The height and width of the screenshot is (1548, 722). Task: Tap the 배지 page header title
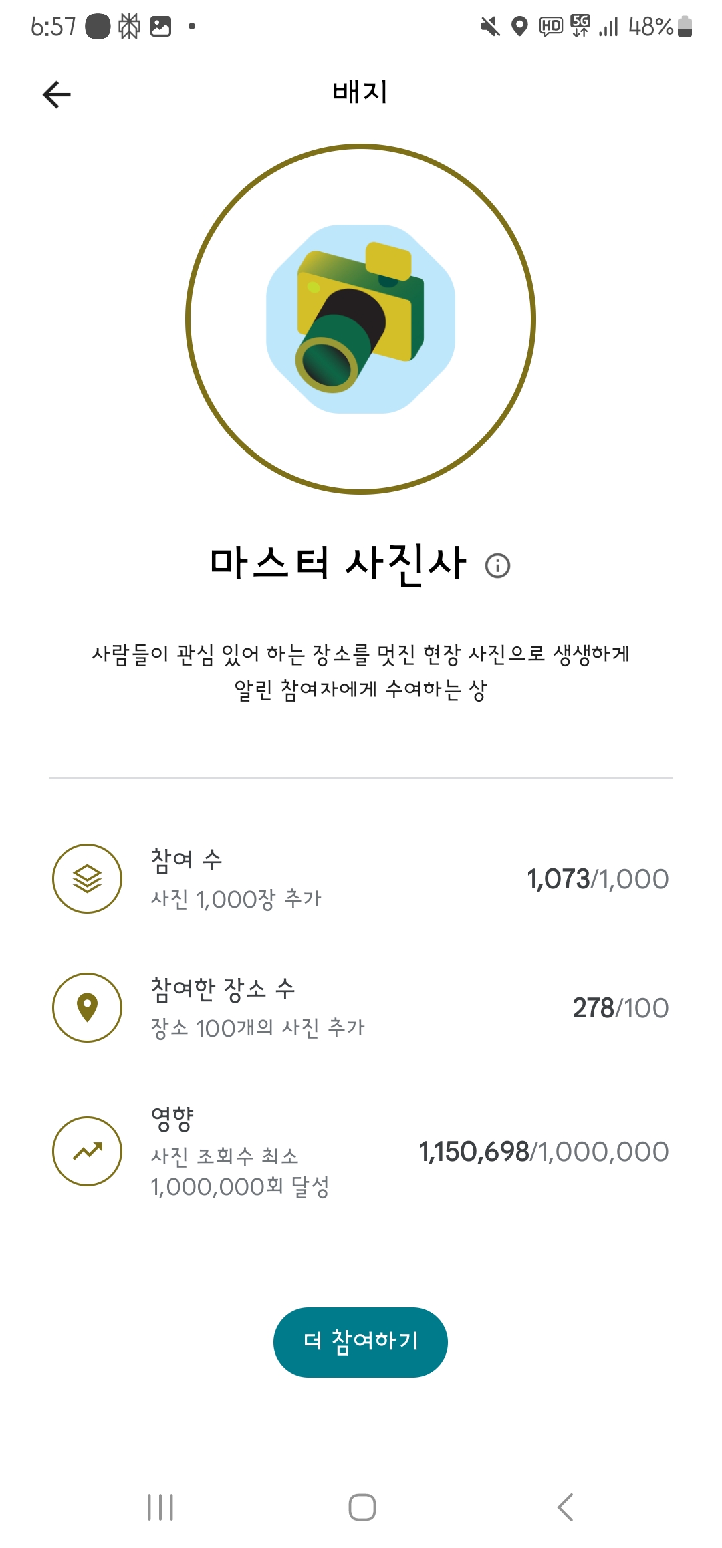360,92
